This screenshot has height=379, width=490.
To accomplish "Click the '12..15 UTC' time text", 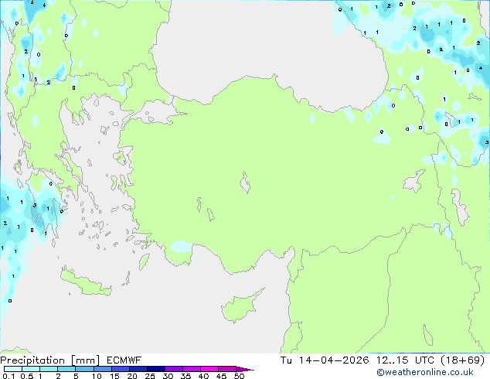I will click(405, 360).
